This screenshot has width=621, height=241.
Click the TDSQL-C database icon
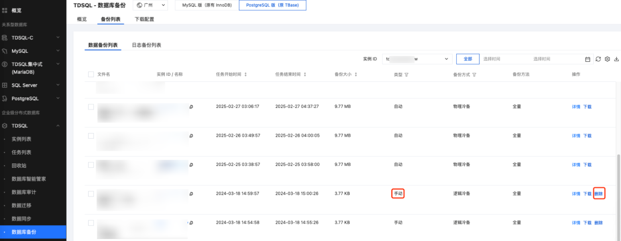click(x=5, y=37)
